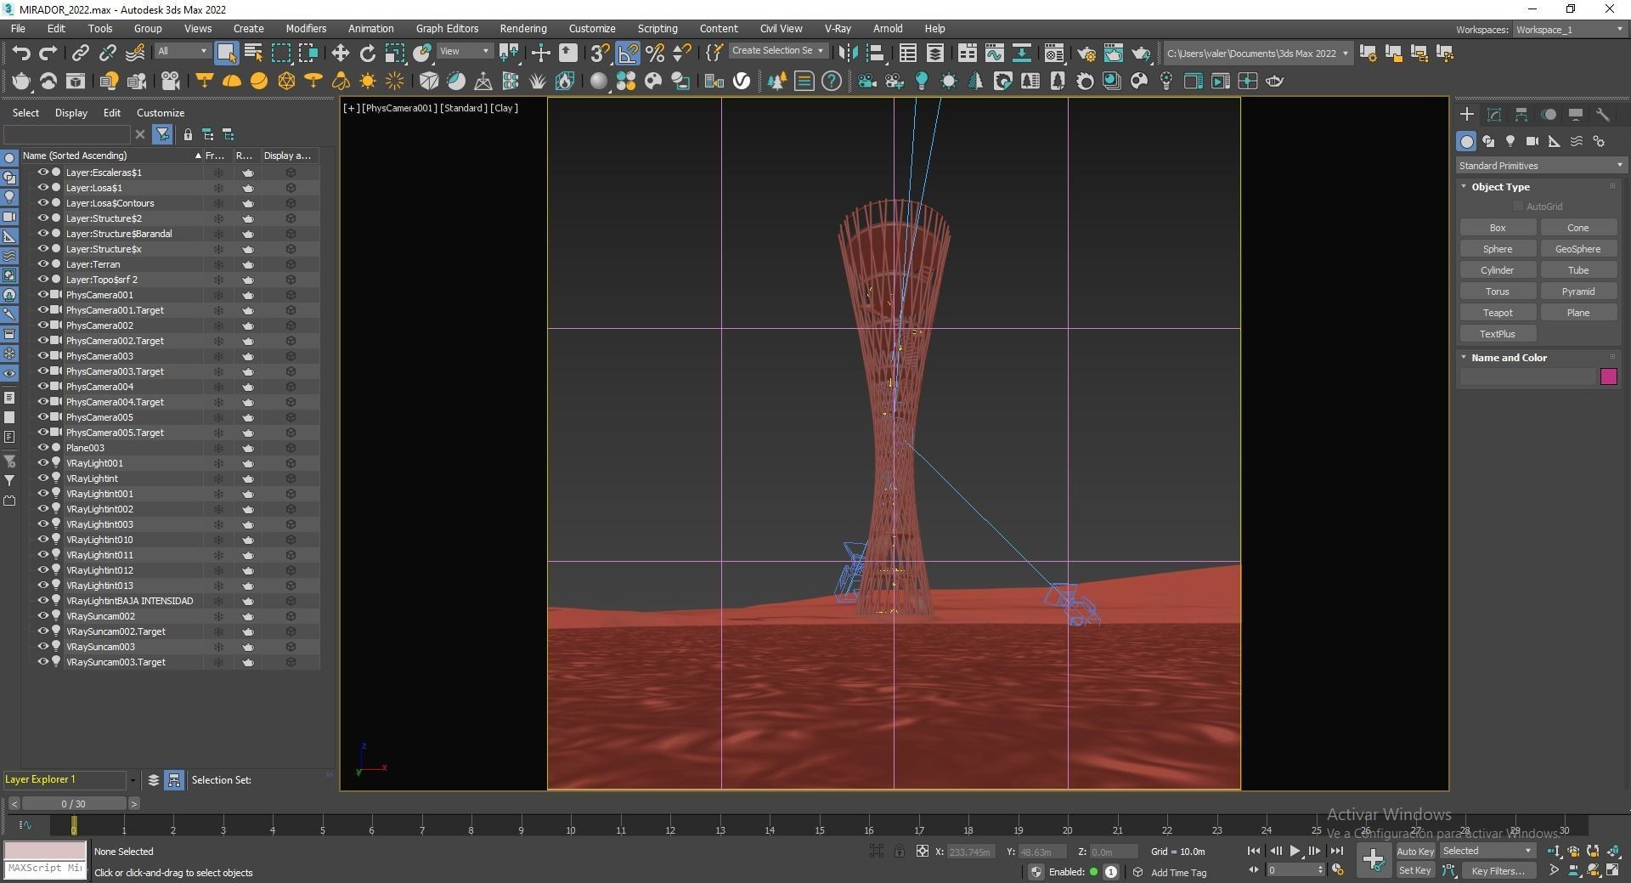This screenshot has width=1631, height=883.
Task: Go to the start frame
Action: click(x=1254, y=851)
